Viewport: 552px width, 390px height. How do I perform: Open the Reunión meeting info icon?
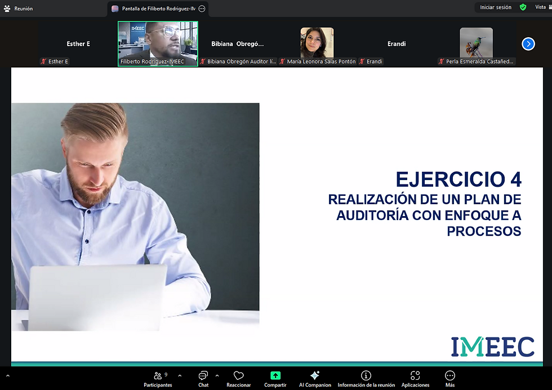point(7,8)
